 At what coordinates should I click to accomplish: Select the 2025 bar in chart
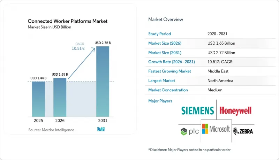[38, 99]
